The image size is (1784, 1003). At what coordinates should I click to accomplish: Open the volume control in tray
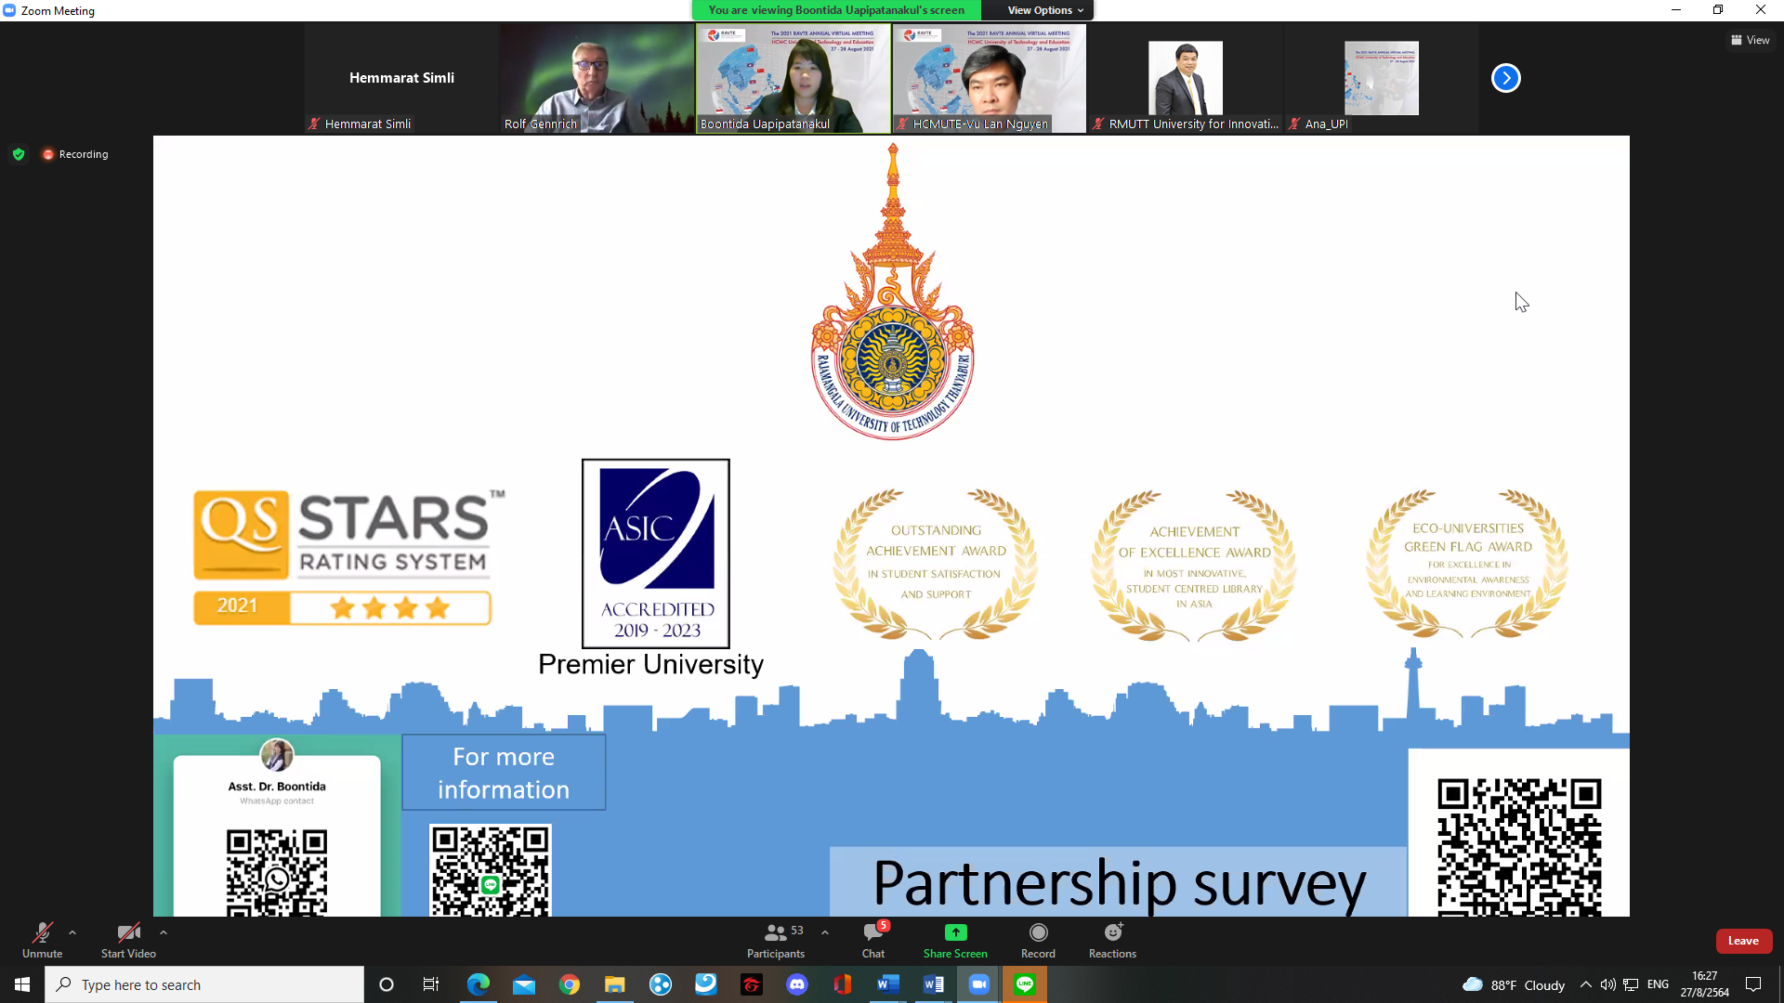(x=1607, y=984)
